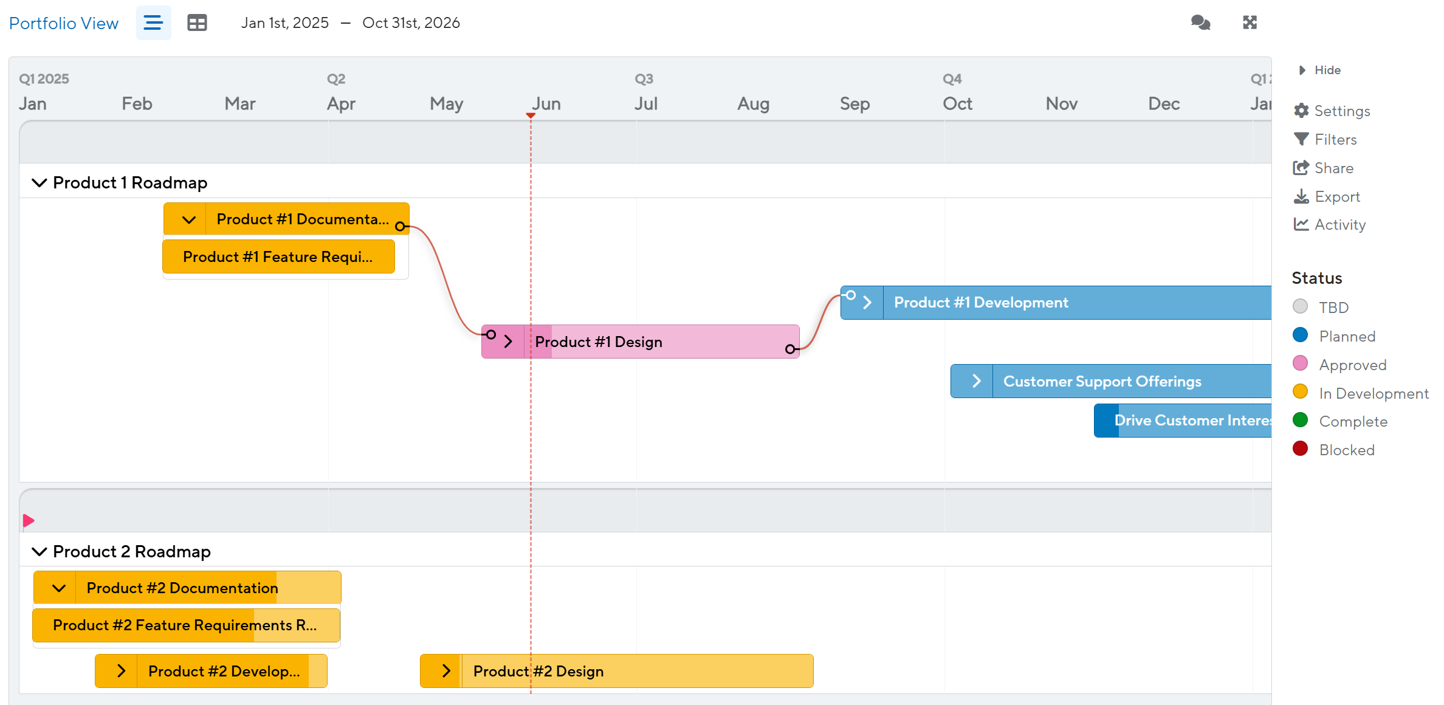Hide the right sidebar panel
1444x705 pixels.
tap(1320, 70)
